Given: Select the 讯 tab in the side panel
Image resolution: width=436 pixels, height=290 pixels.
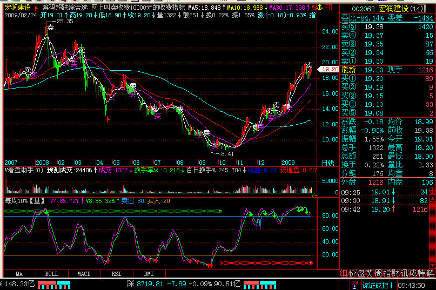Looking at the screenshot, I should point(404,273).
